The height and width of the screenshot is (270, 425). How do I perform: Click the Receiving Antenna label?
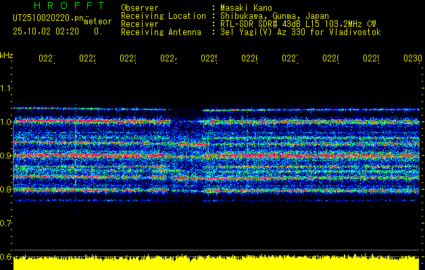(161, 32)
